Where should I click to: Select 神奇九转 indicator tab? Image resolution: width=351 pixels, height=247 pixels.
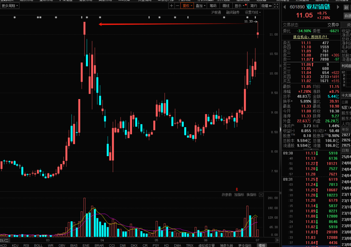pyautogui.click(x=226, y=245)
